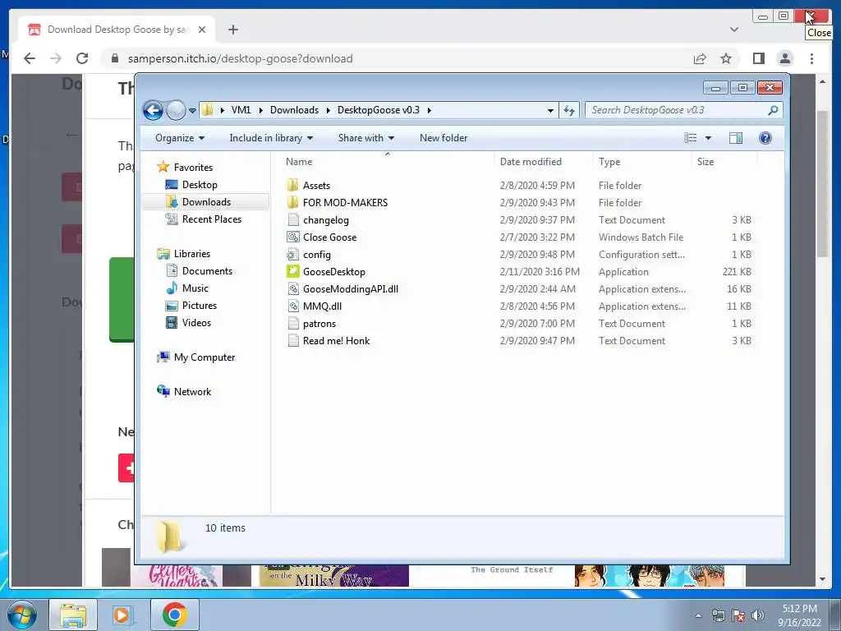
Task: Open Chrome tab search chevron
Action: (734, 30)
